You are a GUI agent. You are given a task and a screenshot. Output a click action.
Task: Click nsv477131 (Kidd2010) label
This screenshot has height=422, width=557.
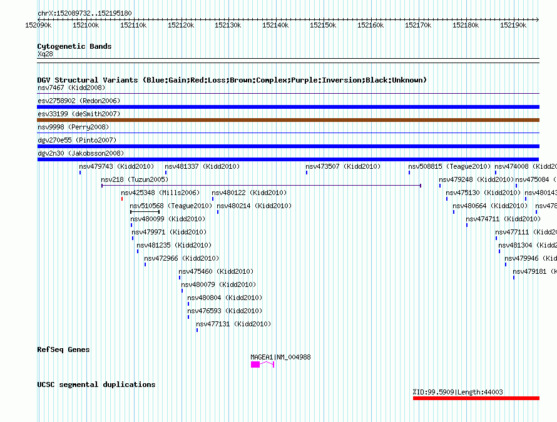(233, 324)
